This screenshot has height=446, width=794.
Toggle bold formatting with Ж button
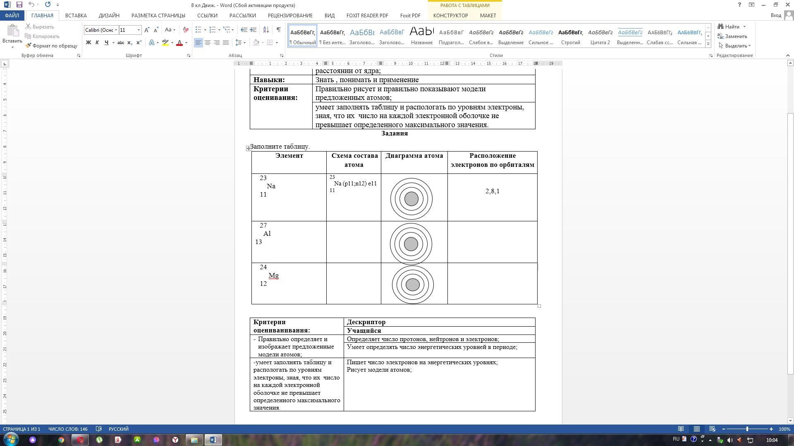(88, 43)
